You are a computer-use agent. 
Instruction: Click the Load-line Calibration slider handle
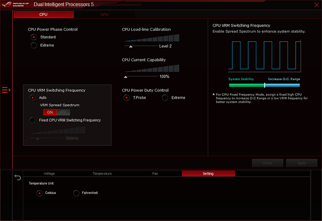coord(130,46)
